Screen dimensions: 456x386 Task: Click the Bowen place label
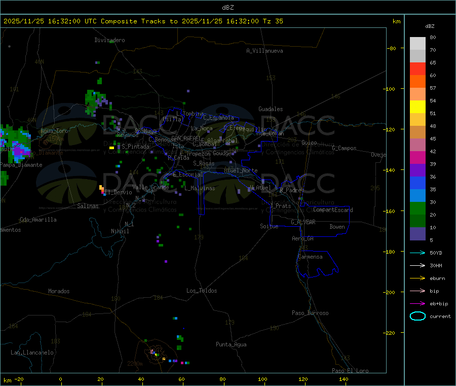point(337,227)
